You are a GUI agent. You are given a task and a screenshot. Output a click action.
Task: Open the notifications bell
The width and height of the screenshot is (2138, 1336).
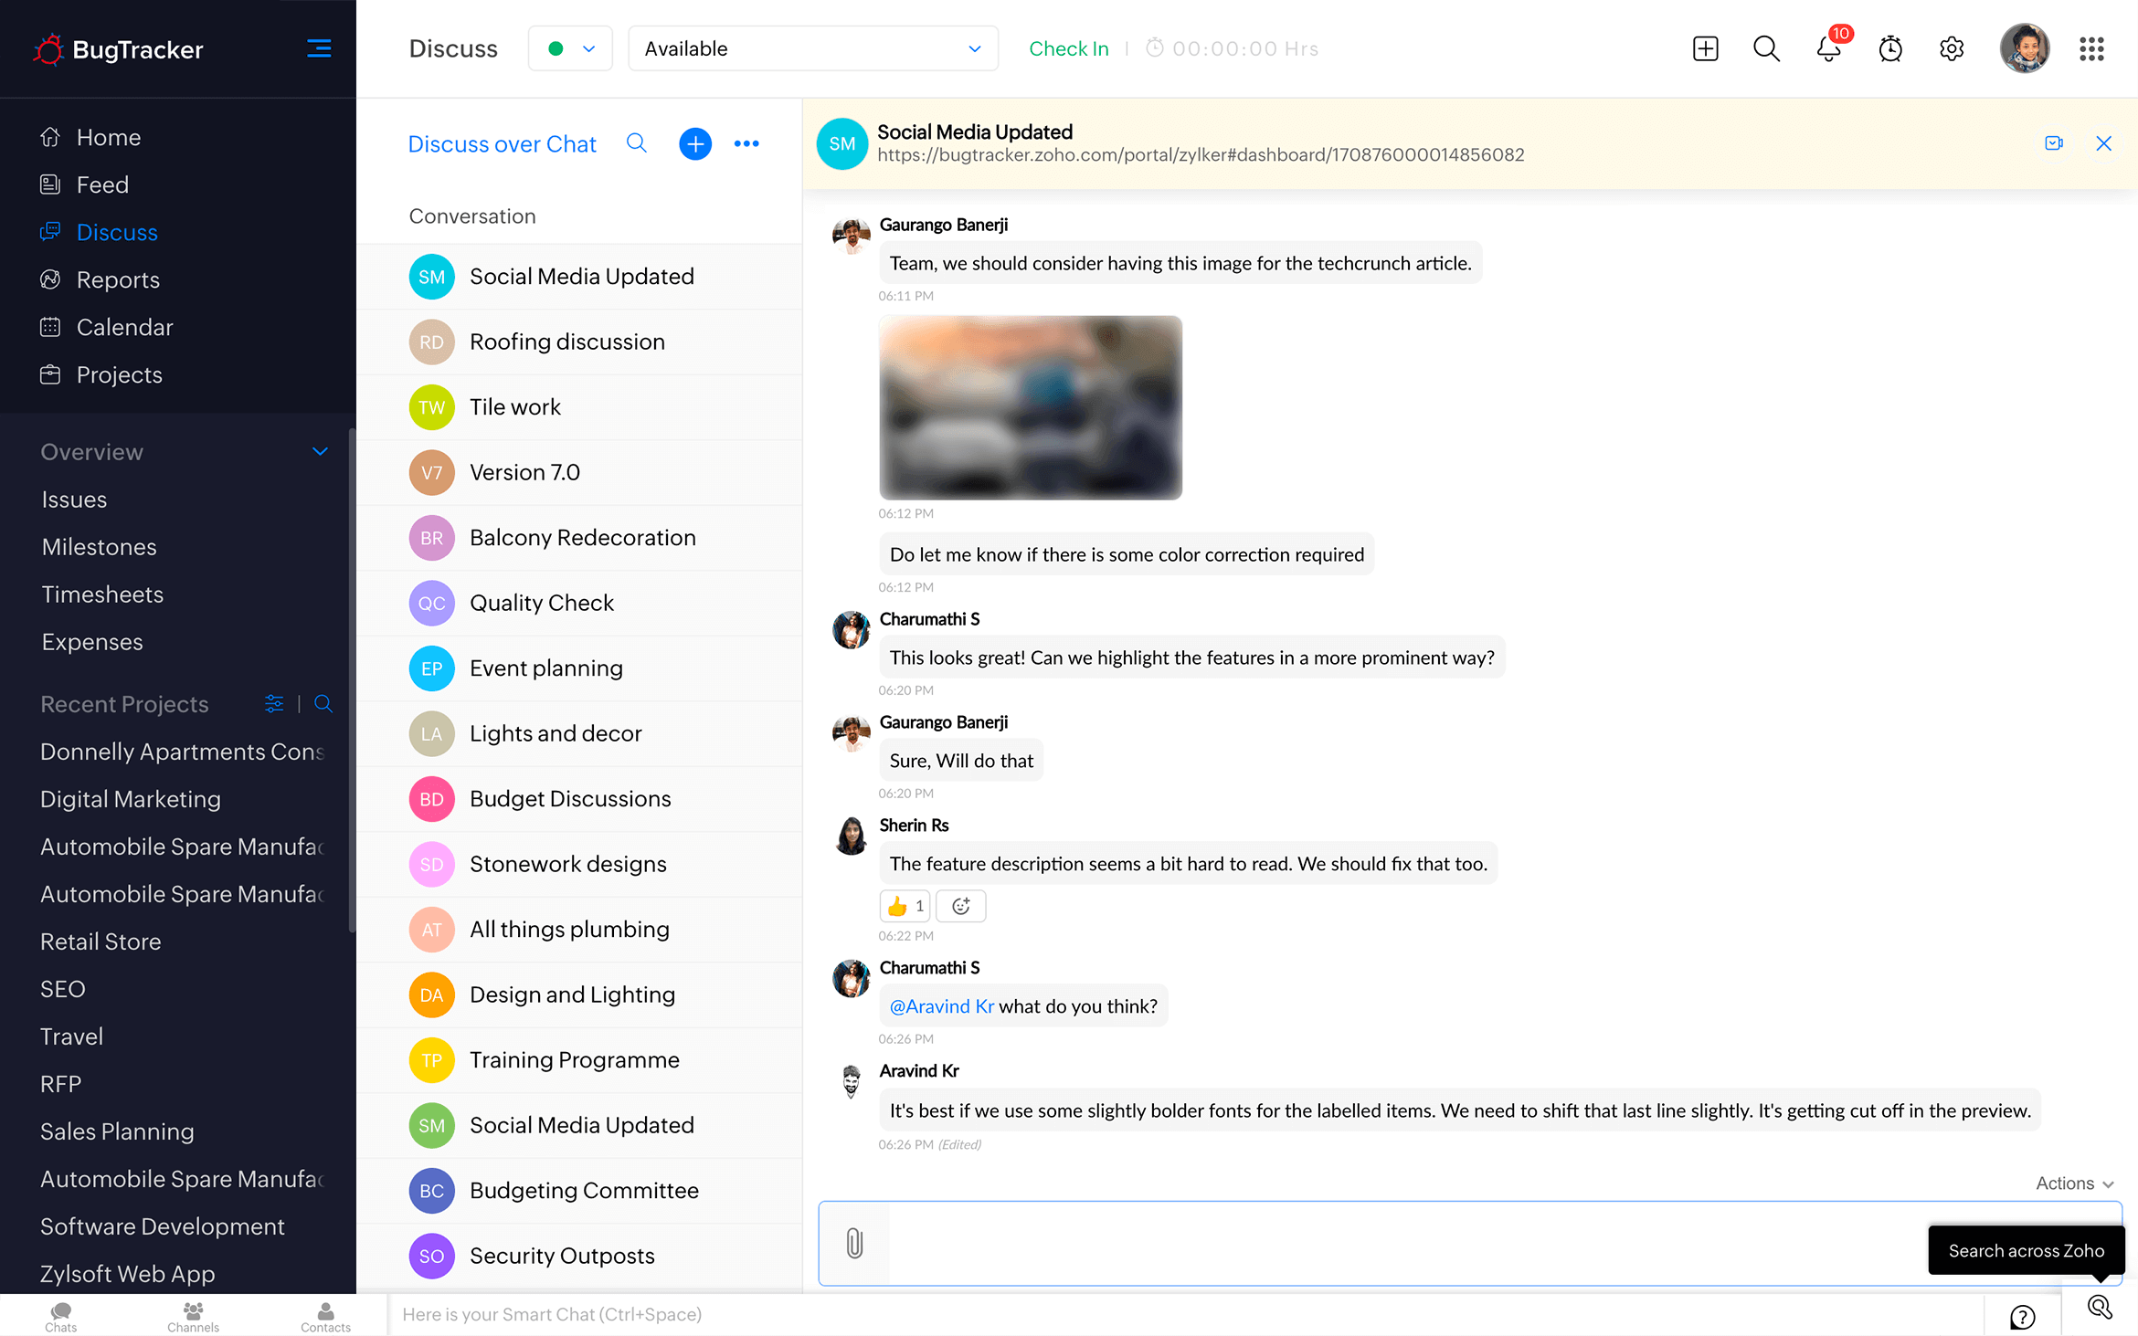[x=1828, y=48]
